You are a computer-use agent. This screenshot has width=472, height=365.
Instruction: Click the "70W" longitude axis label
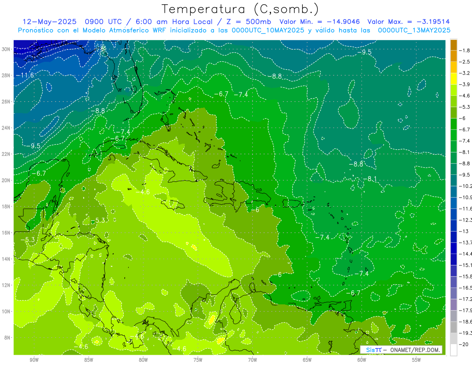[x=253, y=360]
